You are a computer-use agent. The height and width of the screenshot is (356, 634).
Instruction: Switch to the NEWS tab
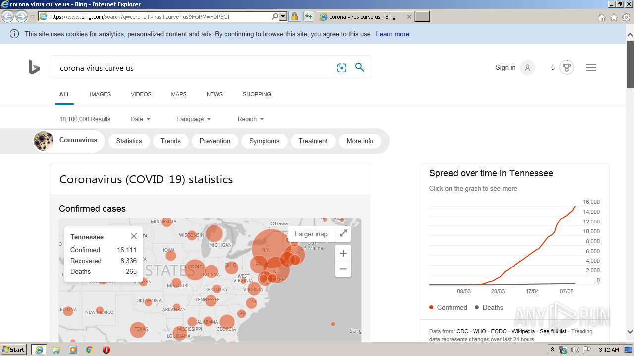[214, 94]
